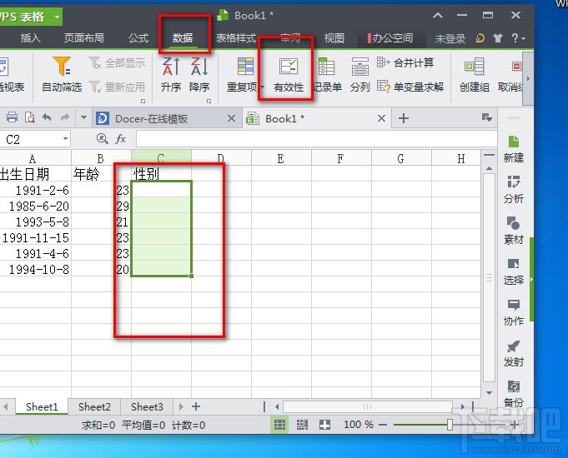Click the zoom out minus button

pos(383,425)
